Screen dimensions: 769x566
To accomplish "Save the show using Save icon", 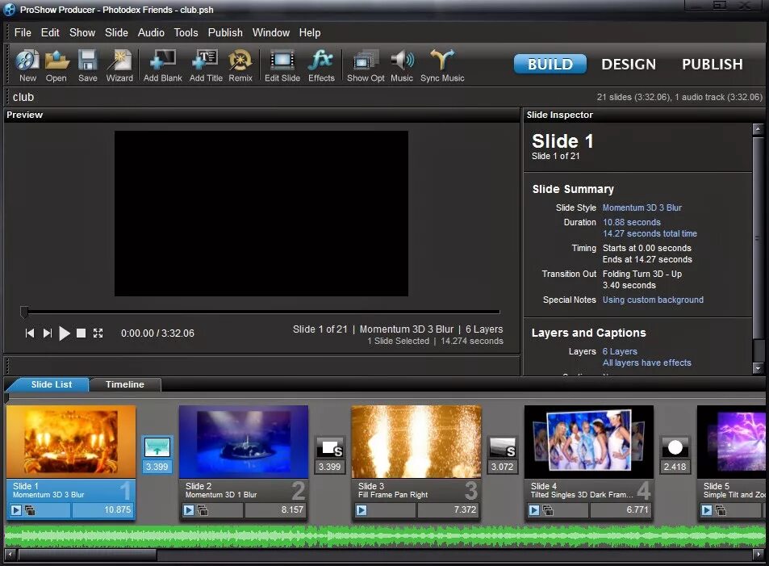I will (87, 65).
